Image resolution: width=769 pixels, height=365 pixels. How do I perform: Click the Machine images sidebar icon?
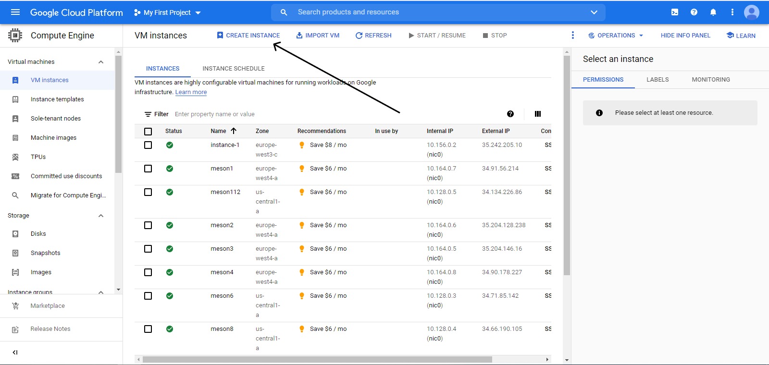(x=15, y=138)
